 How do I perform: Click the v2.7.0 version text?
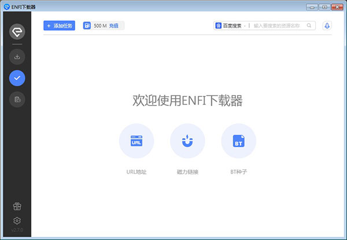click(17, 230)
